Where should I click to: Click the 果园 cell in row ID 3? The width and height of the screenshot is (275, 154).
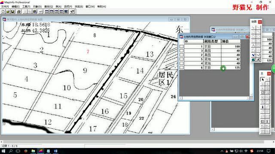tap(212, 50)
